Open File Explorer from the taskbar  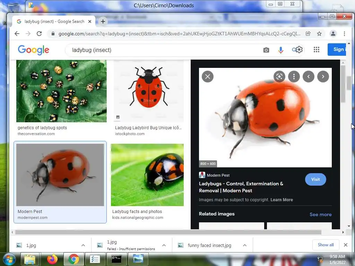(30, 259)
